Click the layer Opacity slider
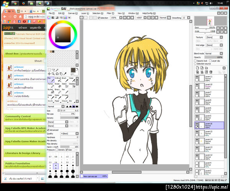The width and height of the screenshot is (230, 191). (214, 57)
